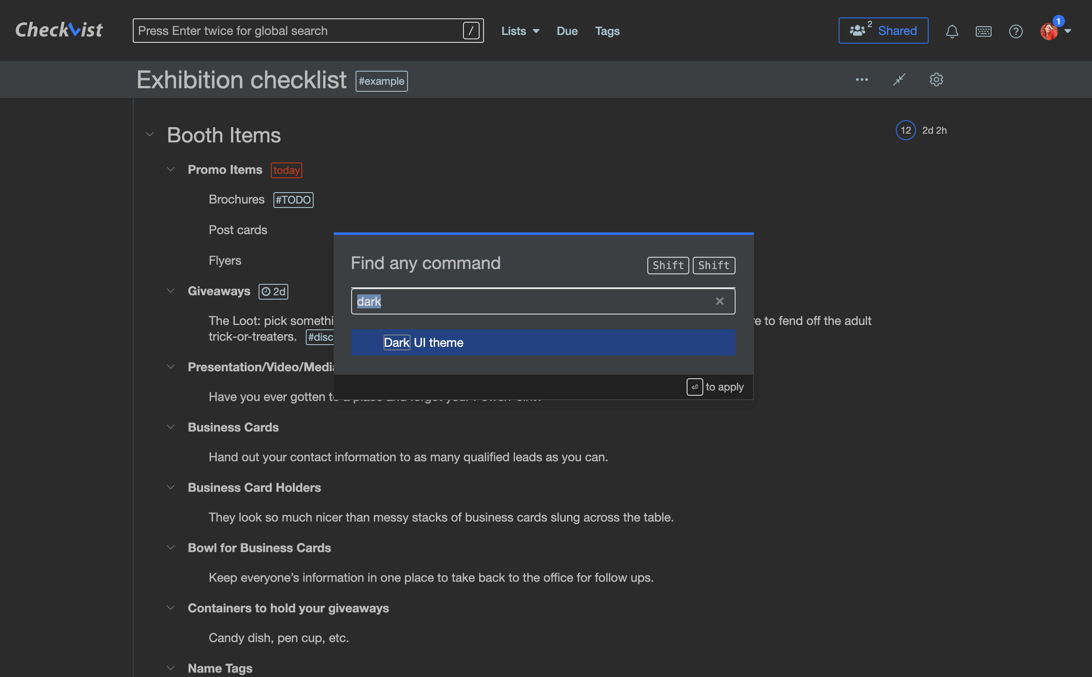Open the three-dots more actions menu
Screen dimensions: 1092x677
[x=862, y=79]
